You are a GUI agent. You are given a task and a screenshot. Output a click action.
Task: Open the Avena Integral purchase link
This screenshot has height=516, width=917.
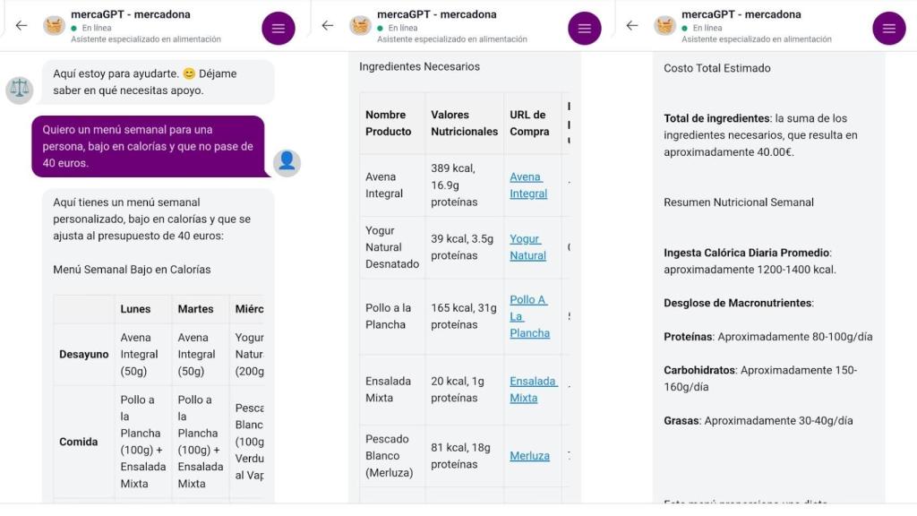(x=527, y=185)
